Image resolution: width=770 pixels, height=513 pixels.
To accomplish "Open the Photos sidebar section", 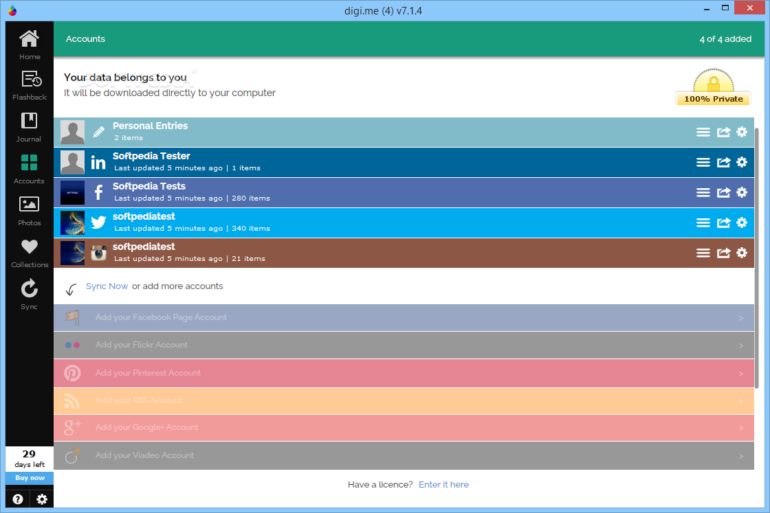I will 29,211.
